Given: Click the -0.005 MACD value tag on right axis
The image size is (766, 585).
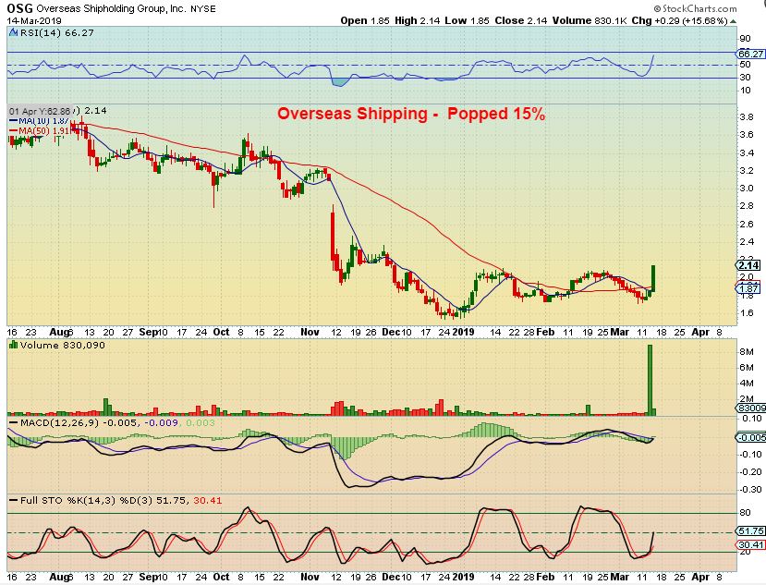Looking at the screenshot, I should 751,437.
